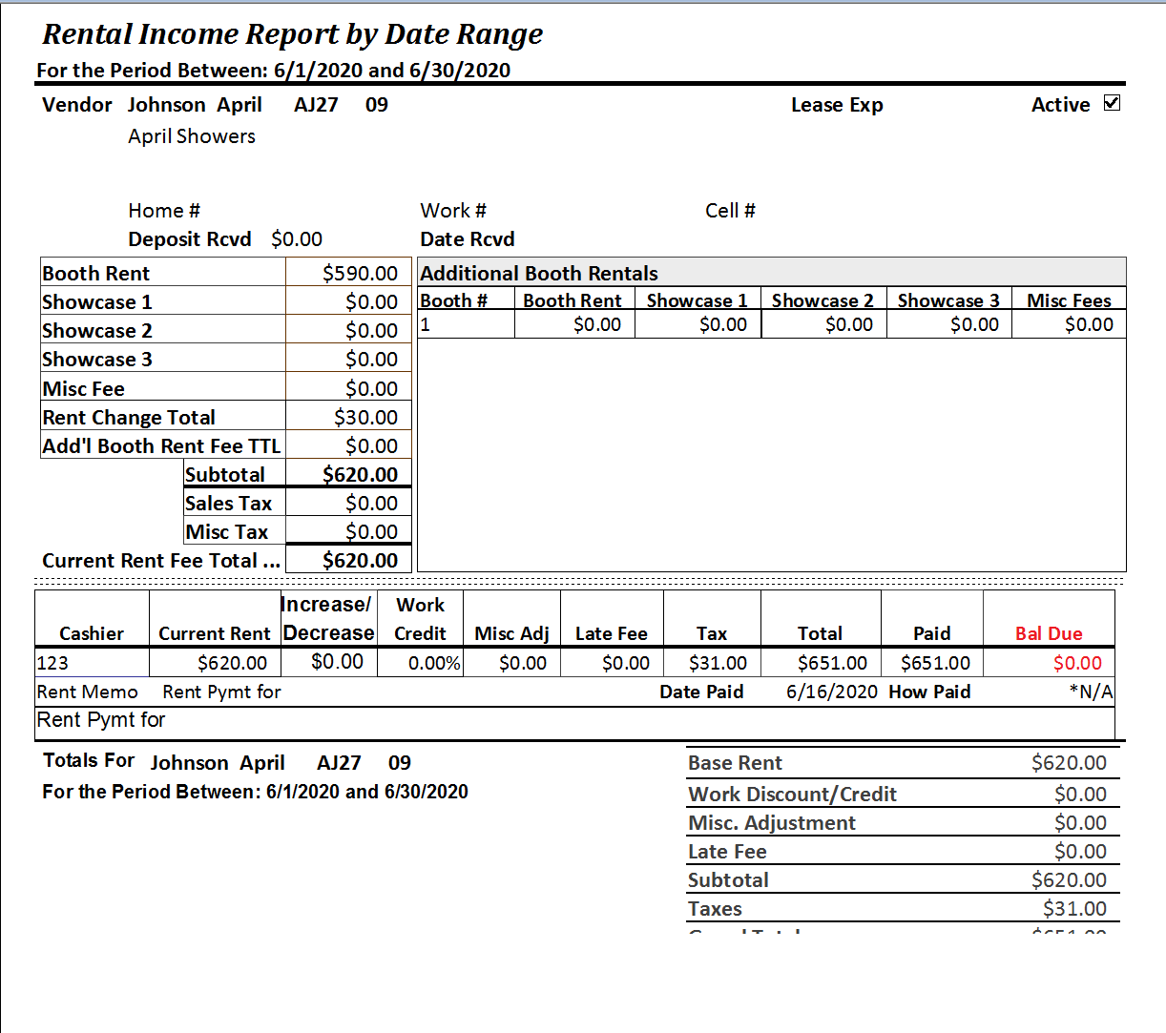The image size is (1166, 1033).
Task: Click the Paid value $651.00
Action: point(935,663)
